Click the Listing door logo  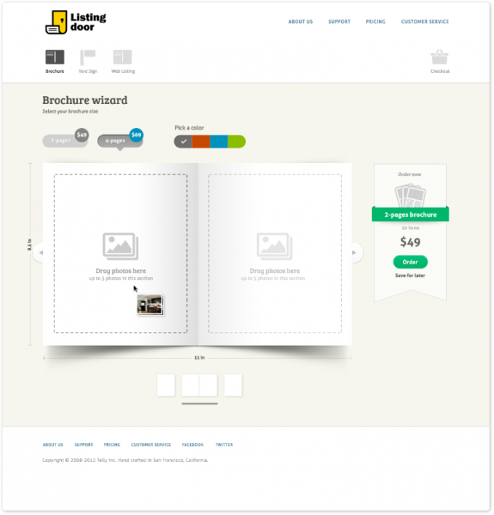point(76,22)
